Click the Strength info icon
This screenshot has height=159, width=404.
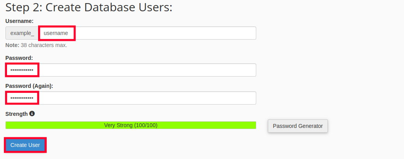click(x=32, y=114)
